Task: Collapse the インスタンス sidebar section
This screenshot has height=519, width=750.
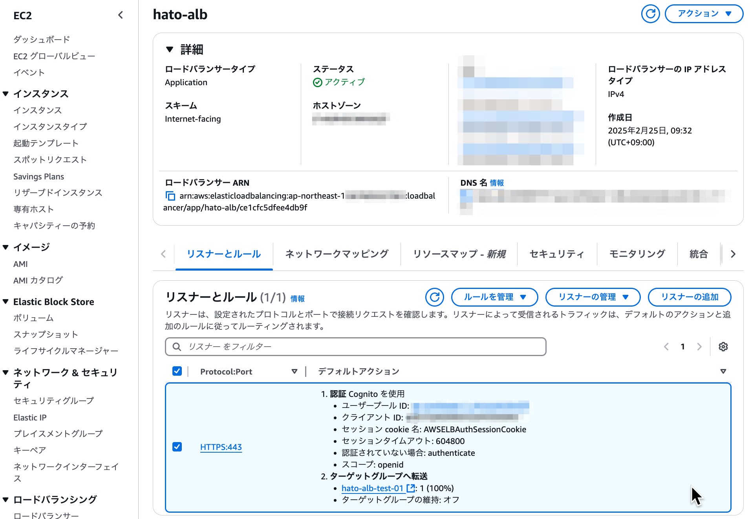Action: click(5, 94)
